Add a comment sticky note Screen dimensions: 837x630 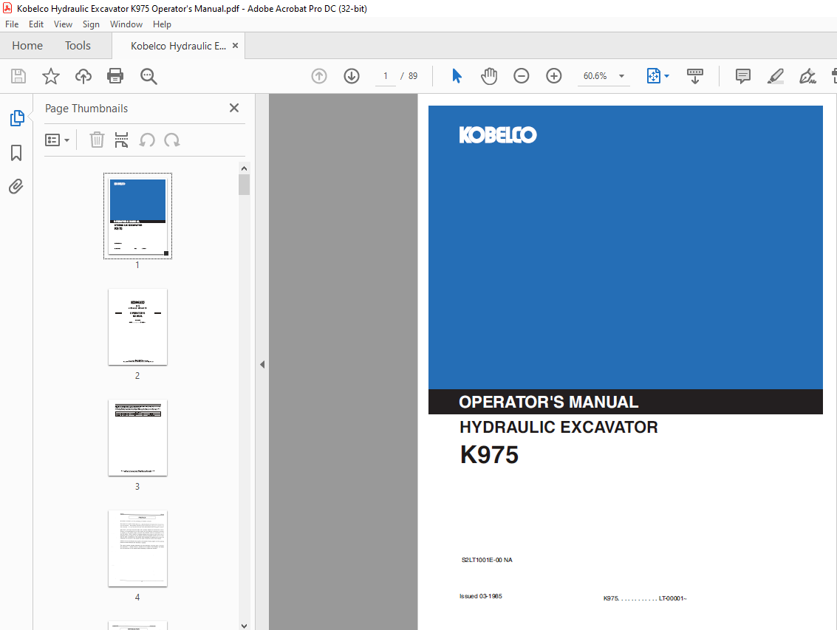pos(742,76)
